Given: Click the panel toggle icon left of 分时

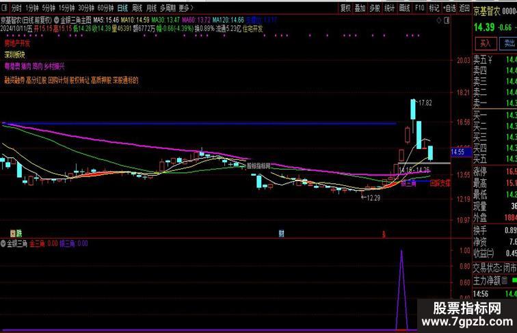Looking at the screenshot, I should pyautogui.click(x=4, y=8).
